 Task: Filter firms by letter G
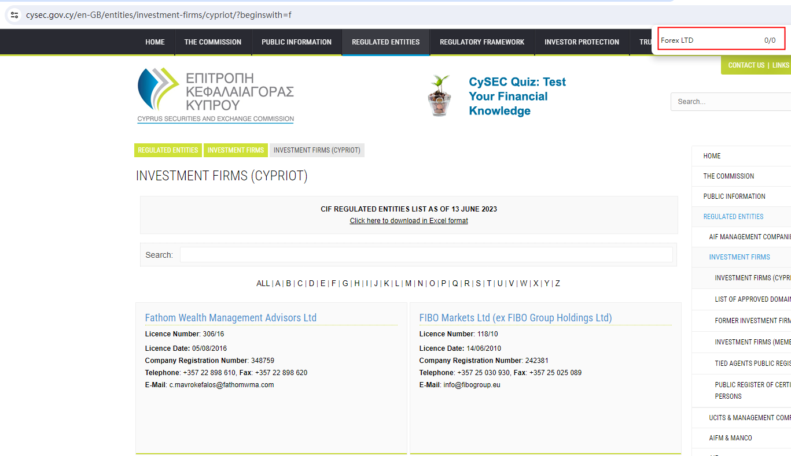coord(345,283)
